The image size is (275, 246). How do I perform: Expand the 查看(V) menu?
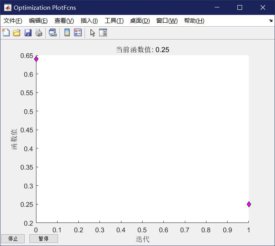click(x=64, y=21)
